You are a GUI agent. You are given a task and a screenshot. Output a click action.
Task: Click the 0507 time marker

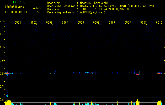(x=112, y=22)
